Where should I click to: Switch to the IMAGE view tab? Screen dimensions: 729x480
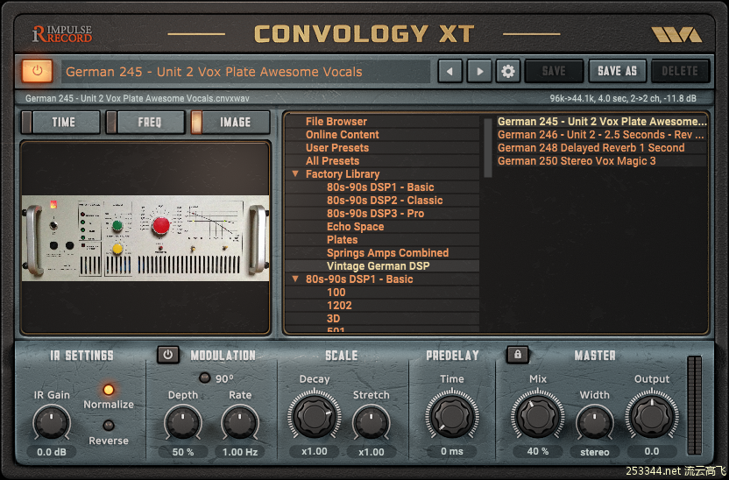(230, 123)
